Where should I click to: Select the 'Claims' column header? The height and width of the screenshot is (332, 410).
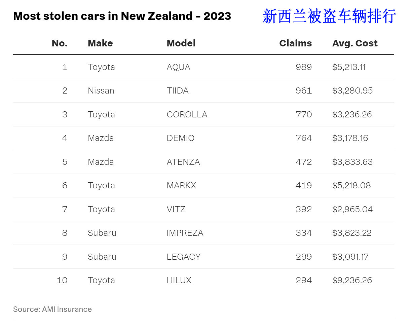point(295,43)
